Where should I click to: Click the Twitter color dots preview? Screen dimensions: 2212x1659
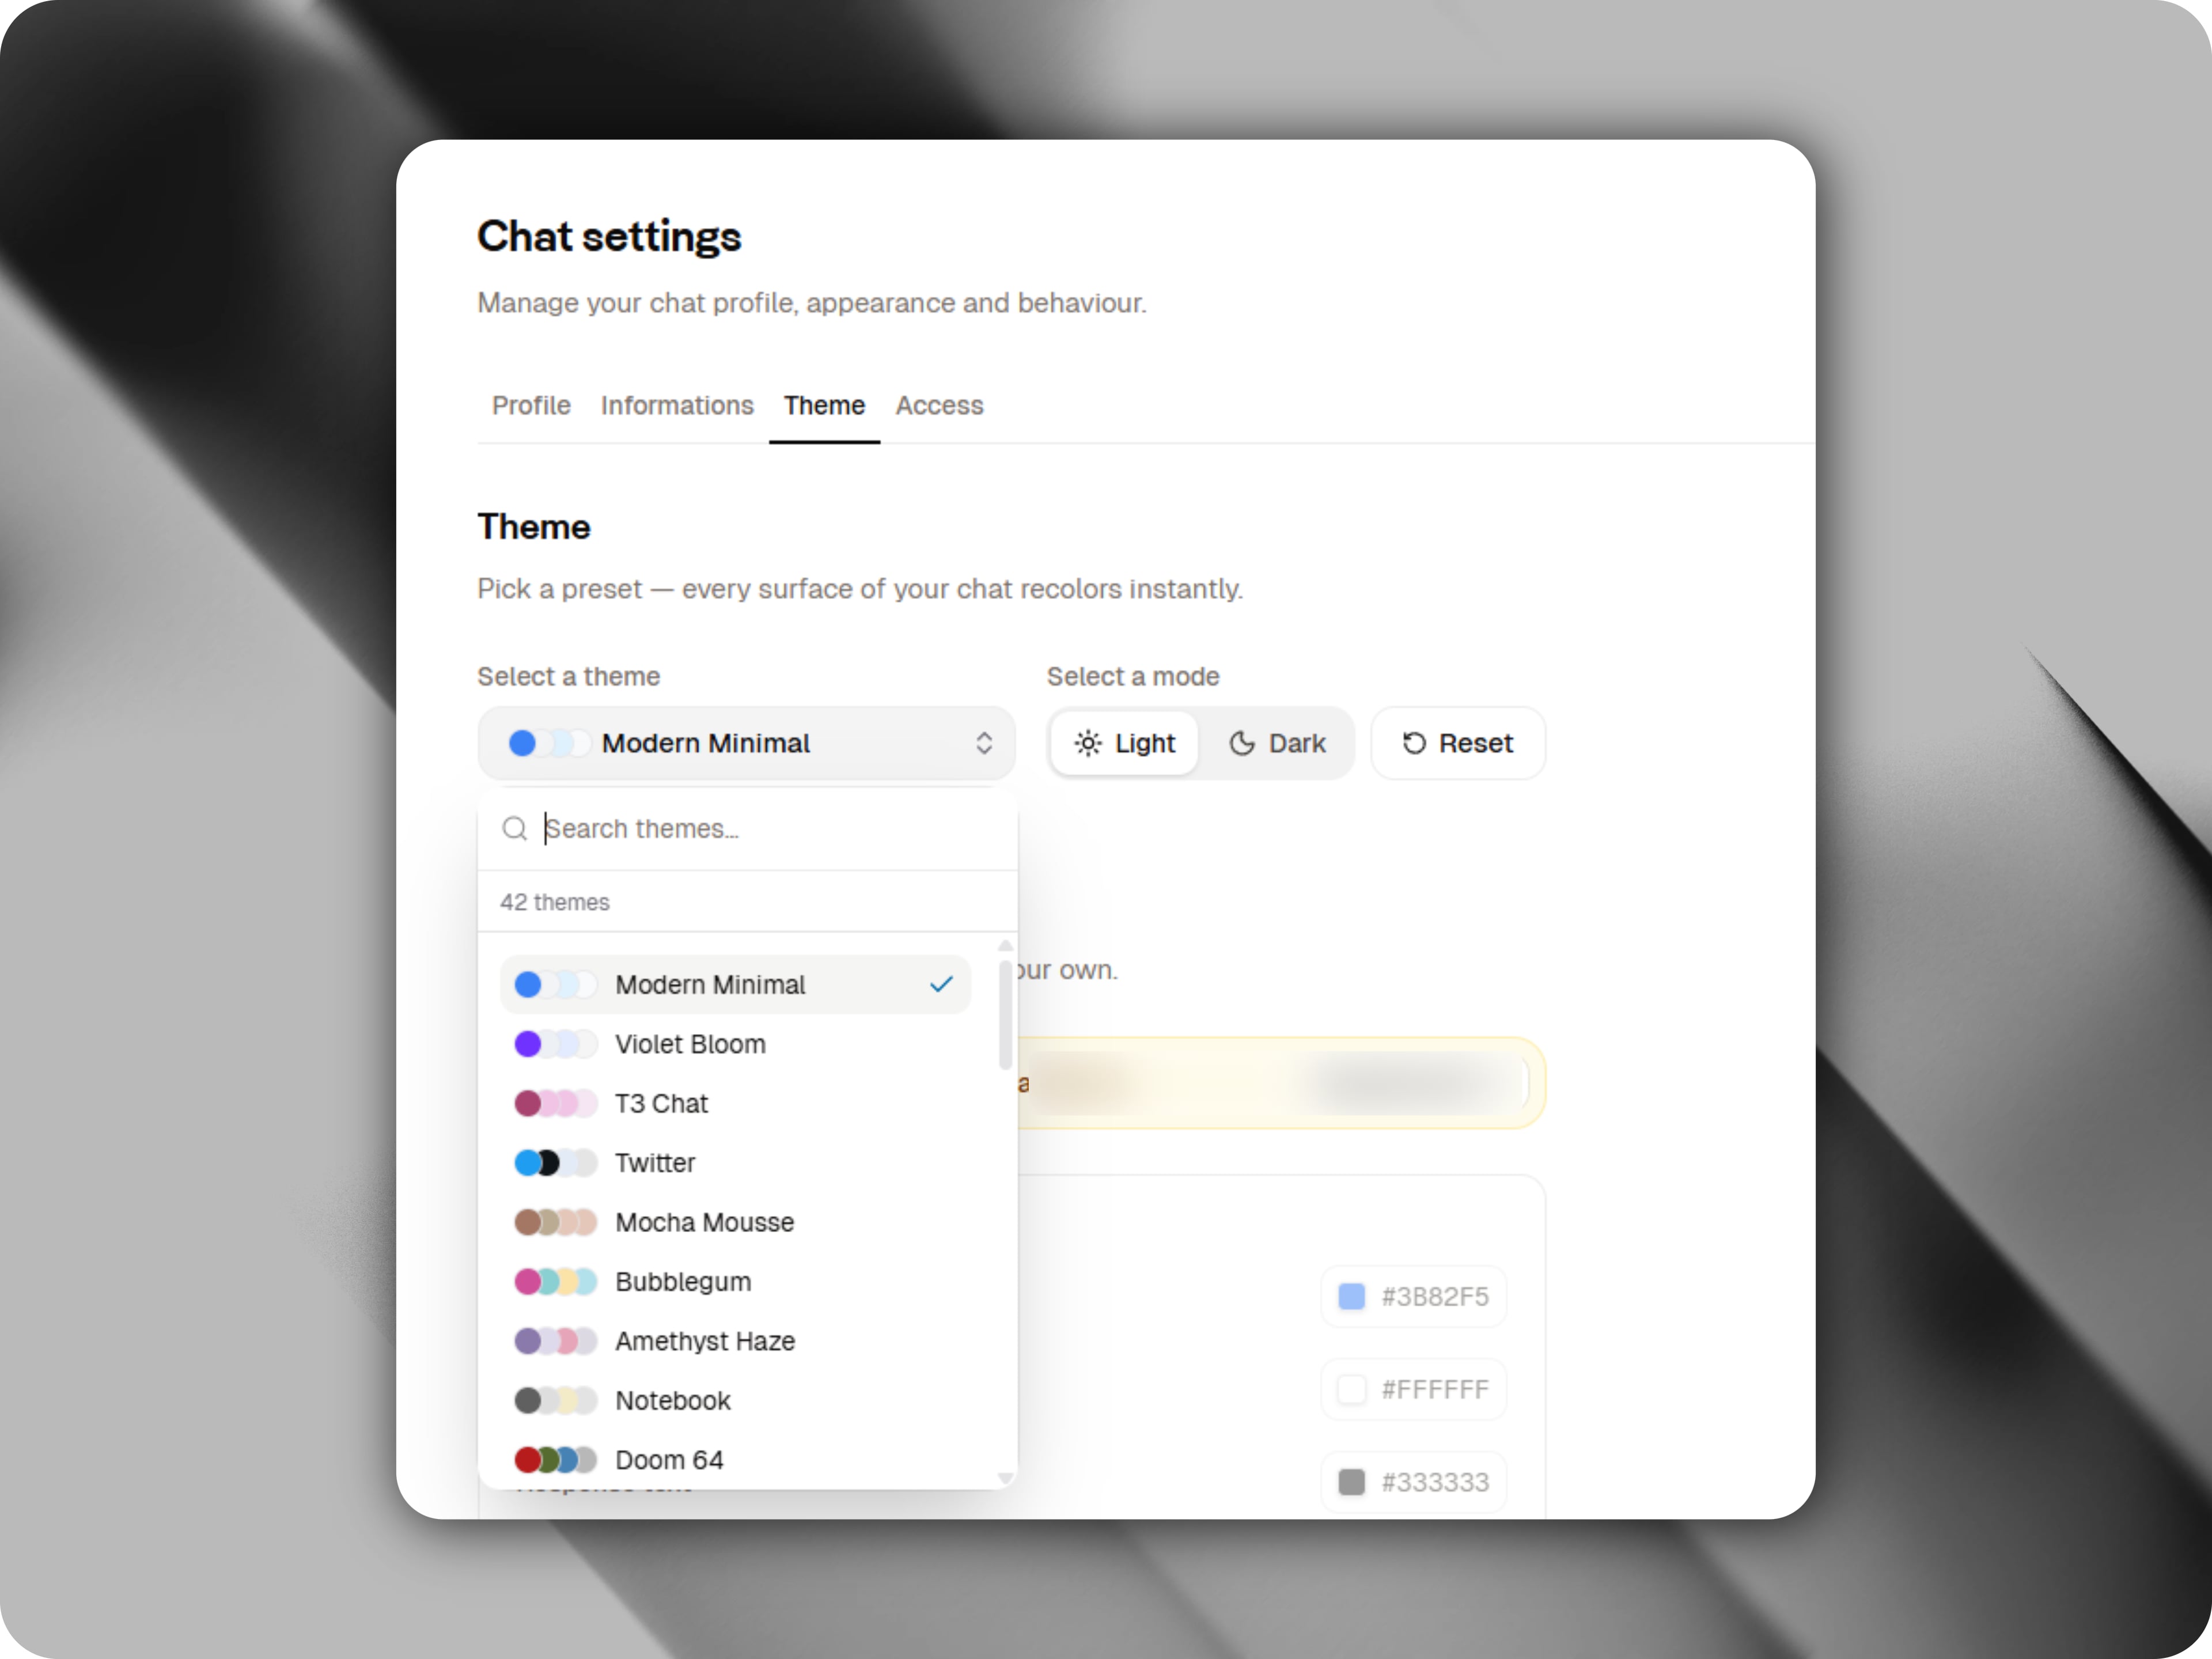coord(556,1163)
